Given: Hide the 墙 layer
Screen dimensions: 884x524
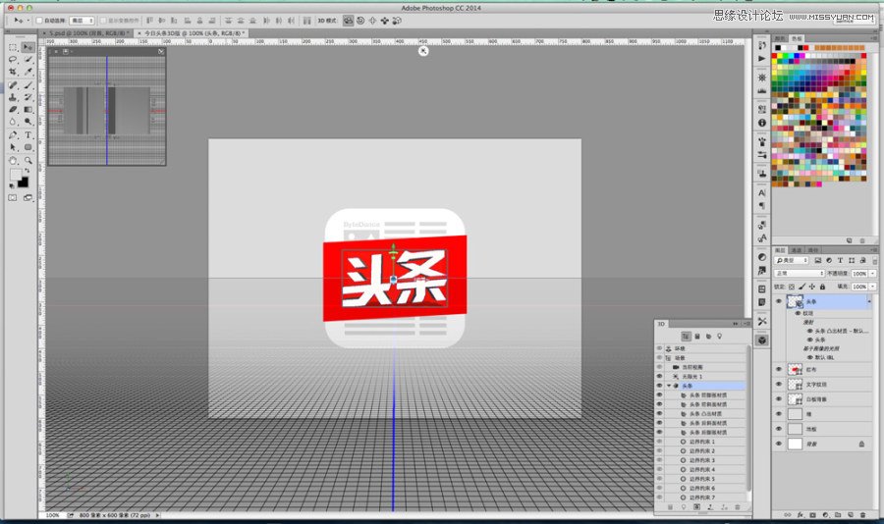Looking at the screenshot, I should point(779,414).
